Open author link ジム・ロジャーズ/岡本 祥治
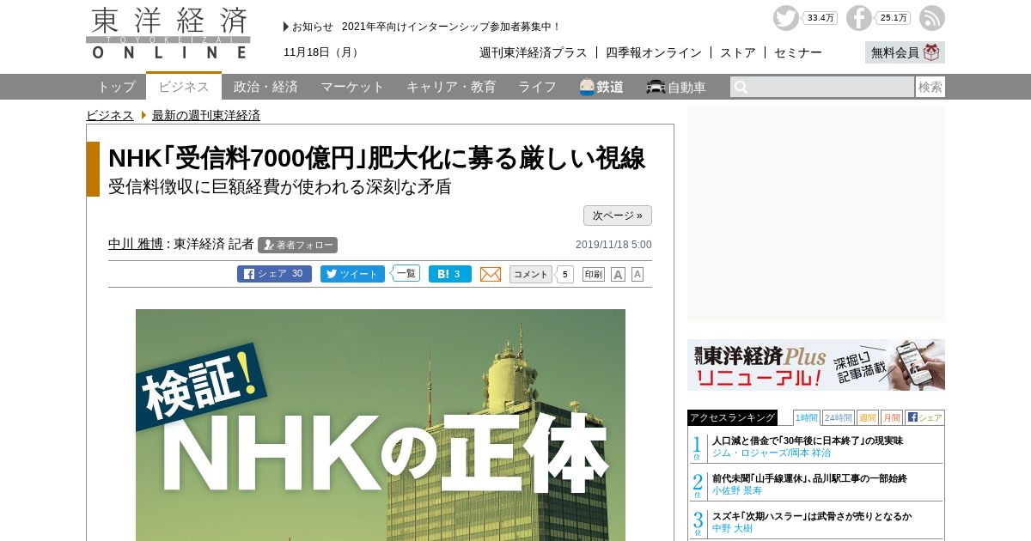This screenshot has width=1031, height=541. point(772,453)
